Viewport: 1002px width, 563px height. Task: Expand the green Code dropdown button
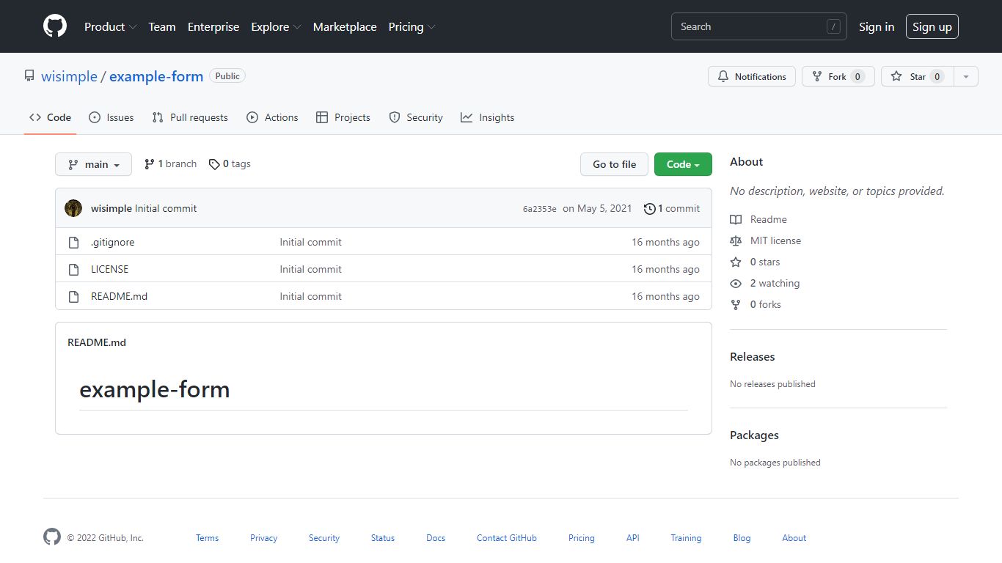click(x=683, y=164)
